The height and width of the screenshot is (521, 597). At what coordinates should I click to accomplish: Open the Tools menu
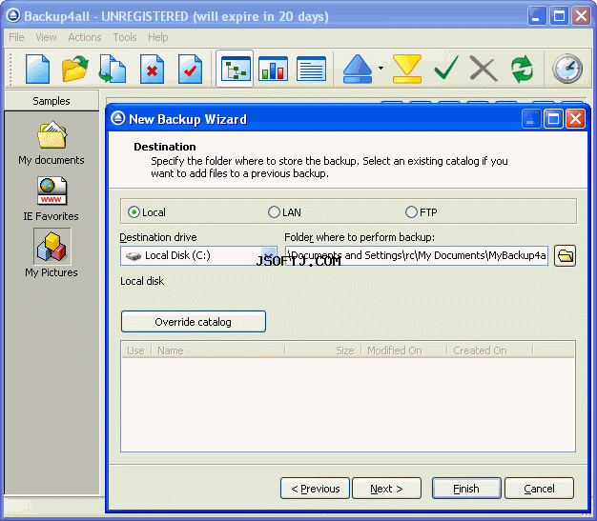[125, 37]
